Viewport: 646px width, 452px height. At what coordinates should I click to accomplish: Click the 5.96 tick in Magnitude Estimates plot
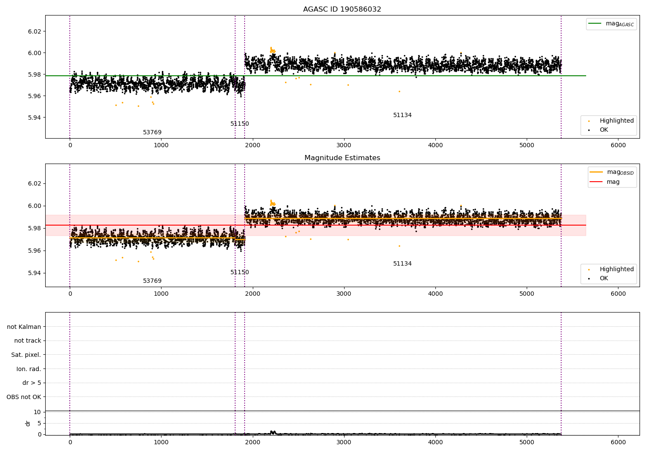tap(34, 251)
